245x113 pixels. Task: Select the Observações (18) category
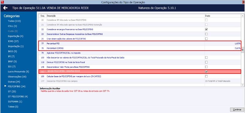(17, 77)
